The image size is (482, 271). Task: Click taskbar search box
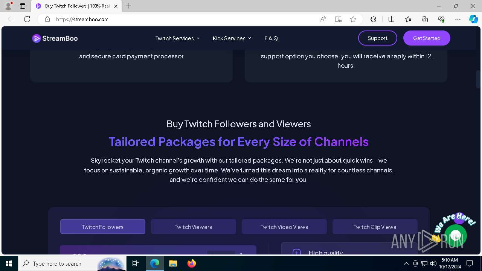73,263
